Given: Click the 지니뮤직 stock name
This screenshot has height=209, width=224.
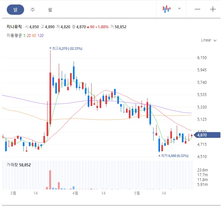Looking at the screenshot, I should click(x=14, y=27).
